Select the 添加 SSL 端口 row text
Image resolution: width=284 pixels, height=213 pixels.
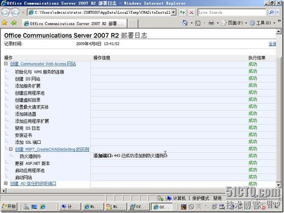click(x=28, y=142)
